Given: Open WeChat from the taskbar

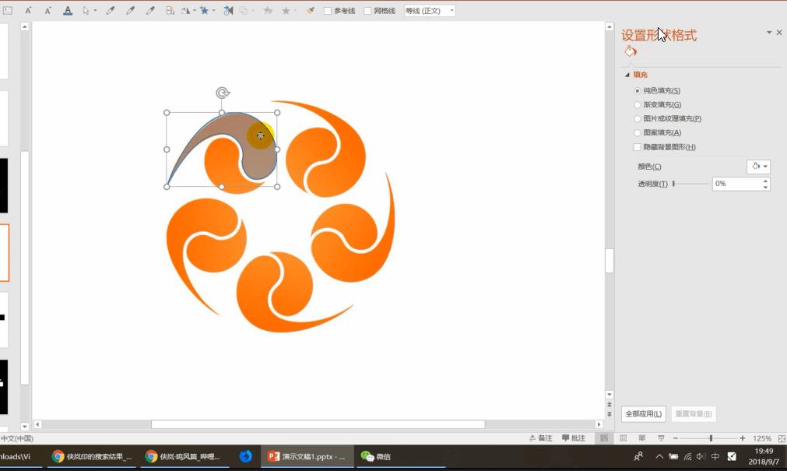Looking at the screenshot, I should pyautogui.click(x=376, y=457).
